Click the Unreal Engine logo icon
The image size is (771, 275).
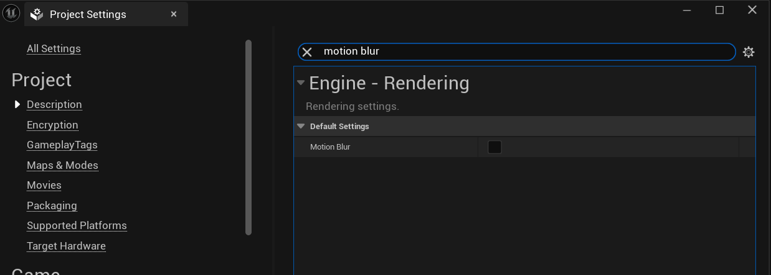point(11,13)
